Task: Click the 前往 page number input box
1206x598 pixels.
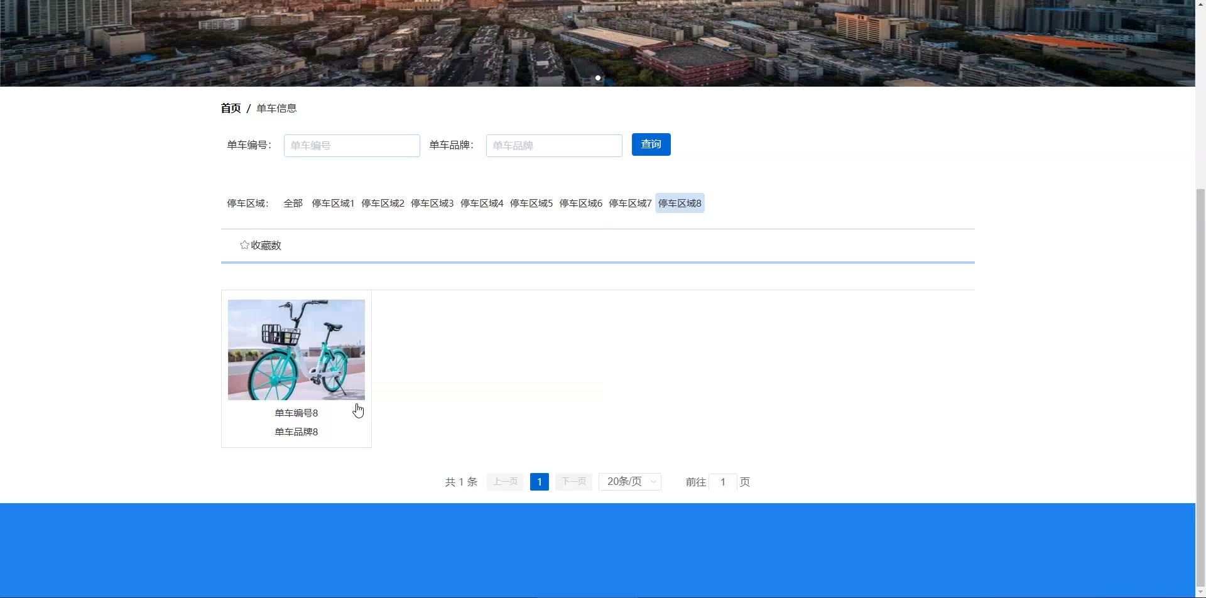Action: point(722,482)
